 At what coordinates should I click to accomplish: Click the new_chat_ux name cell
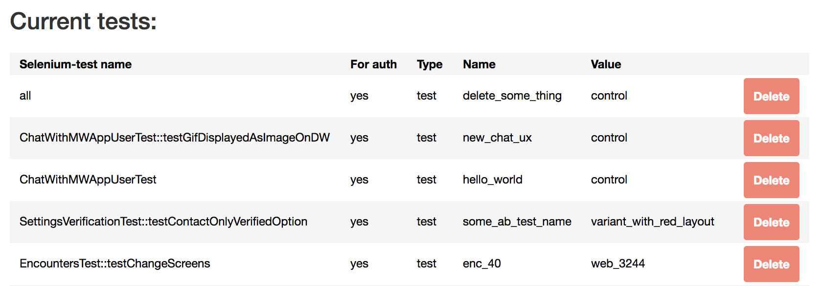point(497,138)
